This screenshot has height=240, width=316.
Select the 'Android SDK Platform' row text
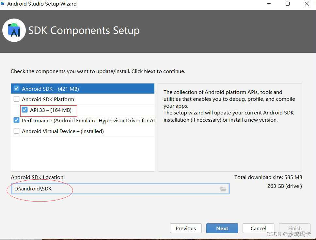48,99
